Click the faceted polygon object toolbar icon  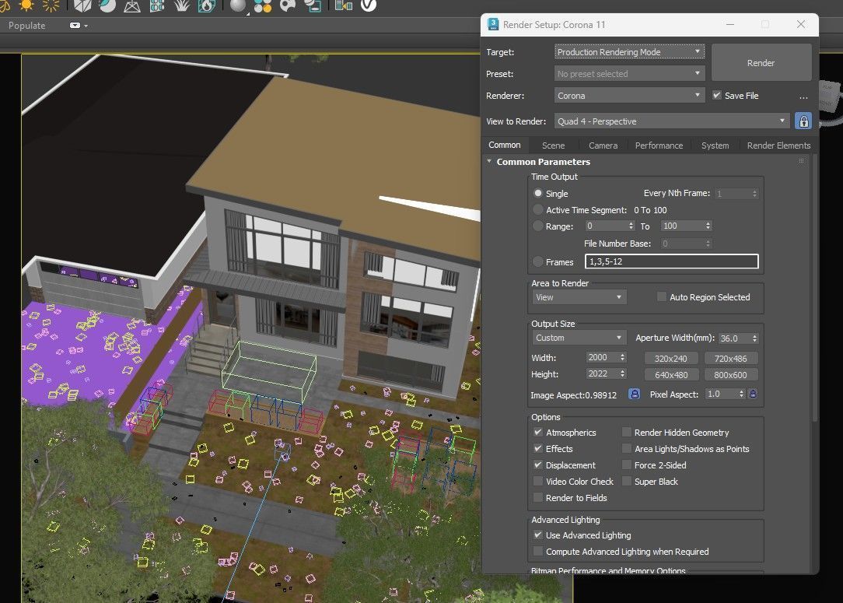pyautogui.click(x=82, y=5)
